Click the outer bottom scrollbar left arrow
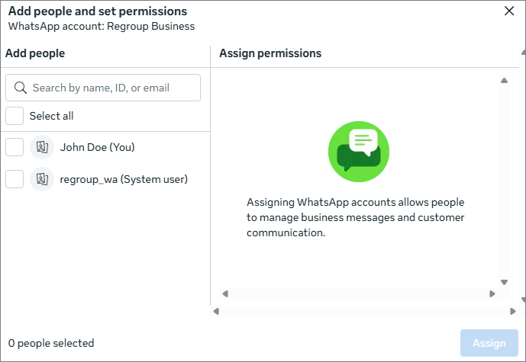The image size is (526, 362). [x=216, y=311]
